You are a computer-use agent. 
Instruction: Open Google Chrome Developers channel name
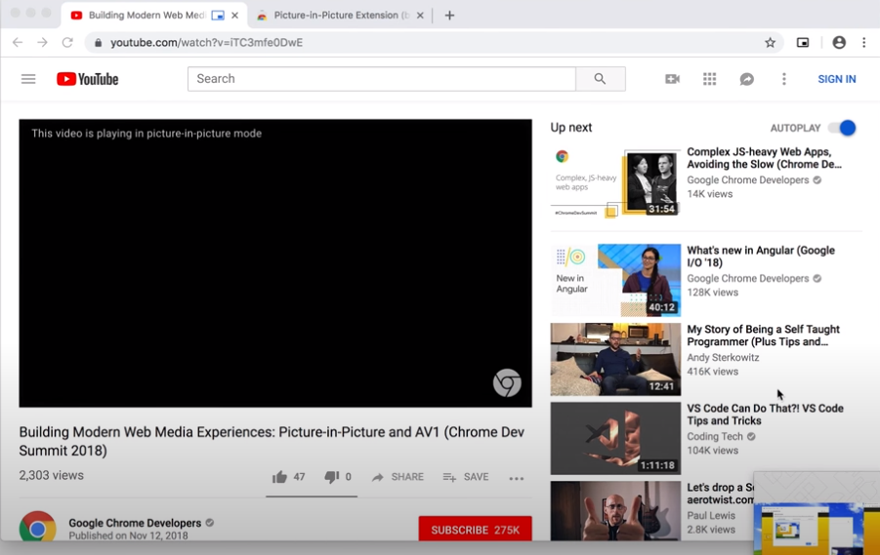pos(135,523)
